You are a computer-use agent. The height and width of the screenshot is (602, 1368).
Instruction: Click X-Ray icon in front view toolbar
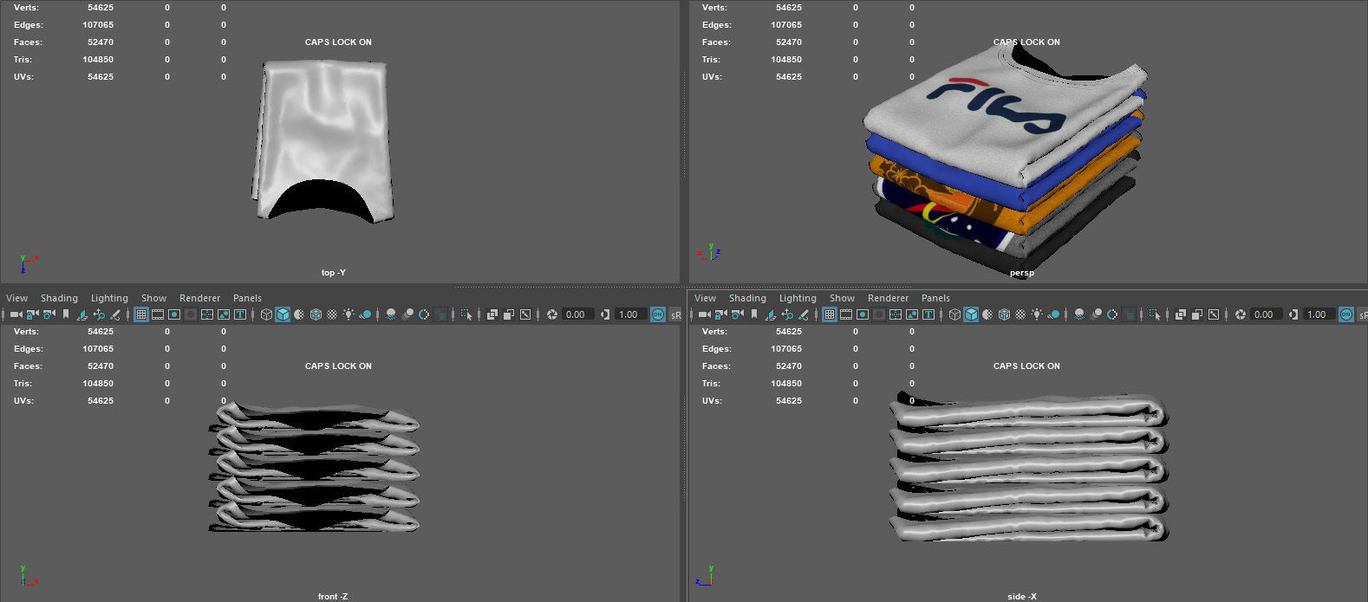[x=492, y=314]
